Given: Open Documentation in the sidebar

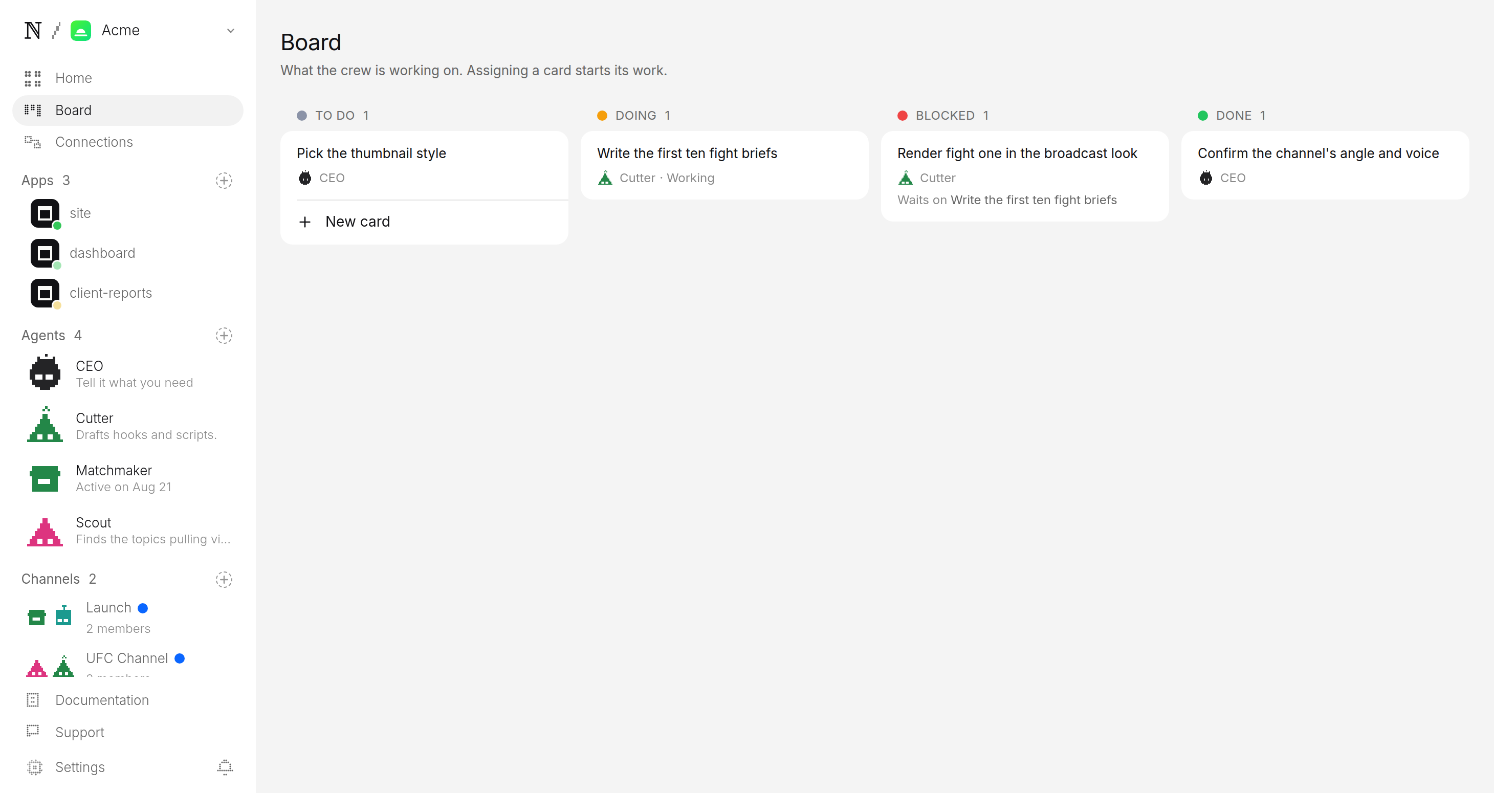Looking at the screenshot, I should 127,700.
